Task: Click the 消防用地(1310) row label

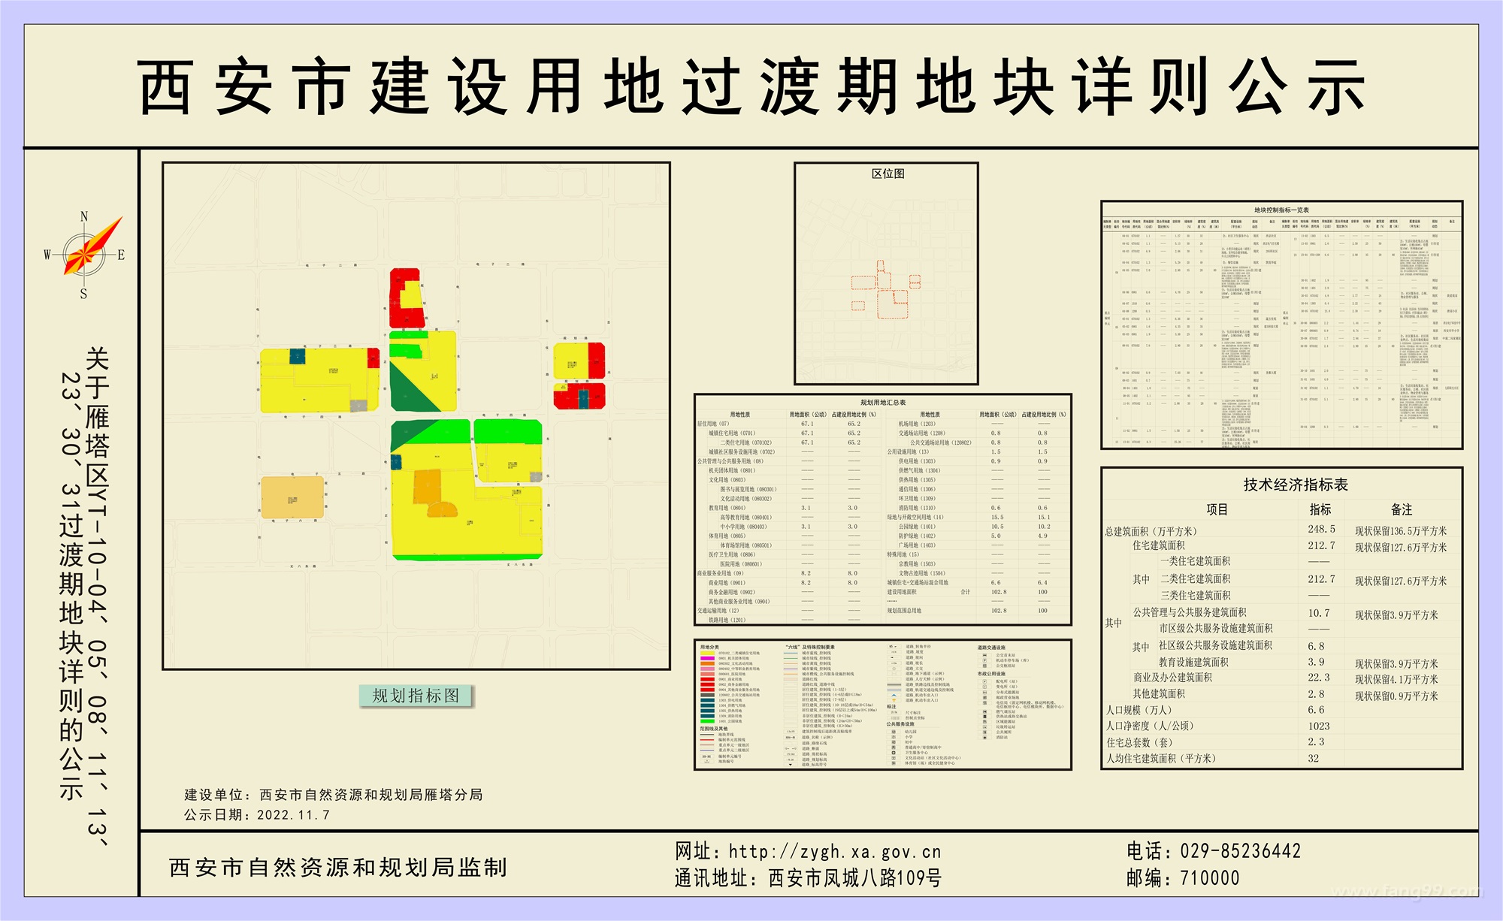Action: [x=917, y=508]
